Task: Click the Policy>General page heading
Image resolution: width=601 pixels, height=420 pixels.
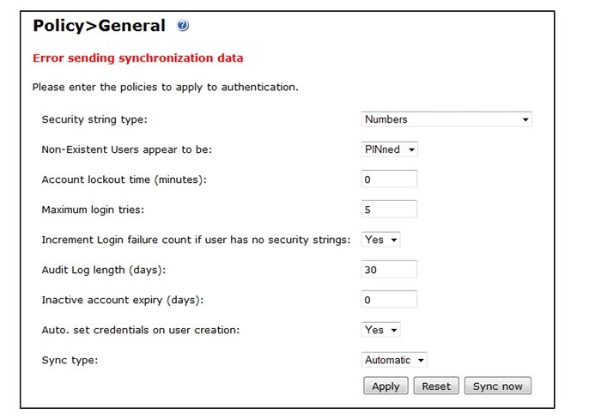Action: [x=99, y=26]
